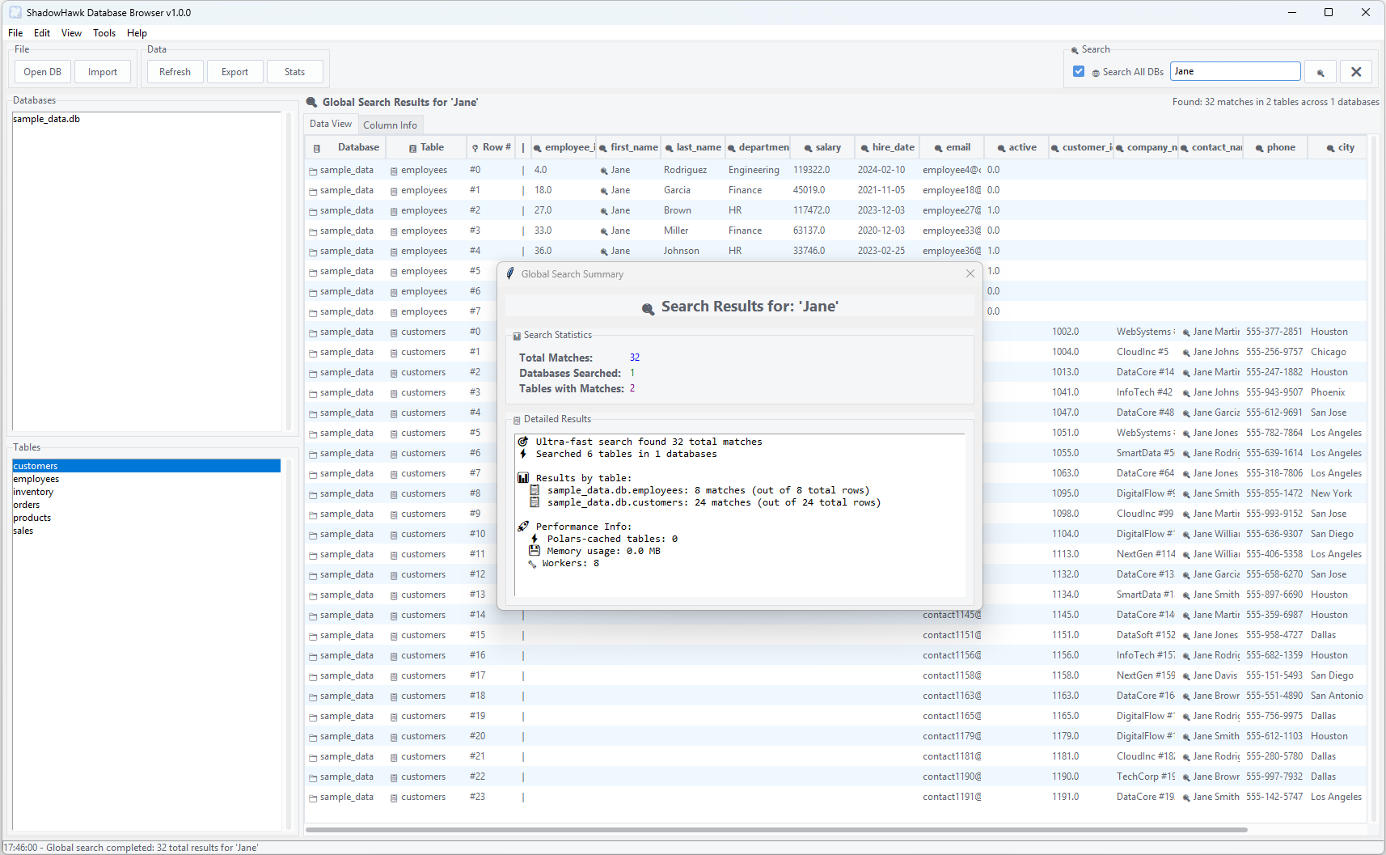Select the customers table in Tables list
Image resolution: width=1386 pixels, height=855 pixels.
click(x=146, y=466)
